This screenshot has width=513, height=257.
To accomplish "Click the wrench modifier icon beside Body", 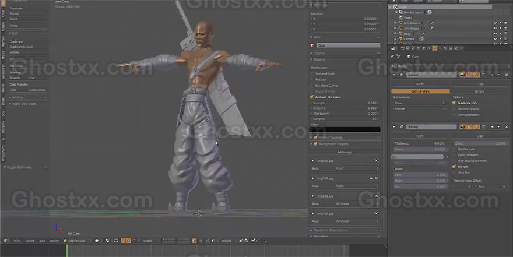I will pos(423,34).
